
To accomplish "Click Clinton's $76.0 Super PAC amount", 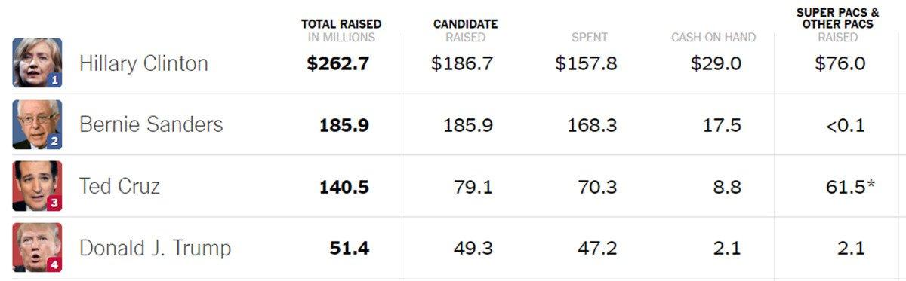I will pyautogui.click(x=840, y=63).
